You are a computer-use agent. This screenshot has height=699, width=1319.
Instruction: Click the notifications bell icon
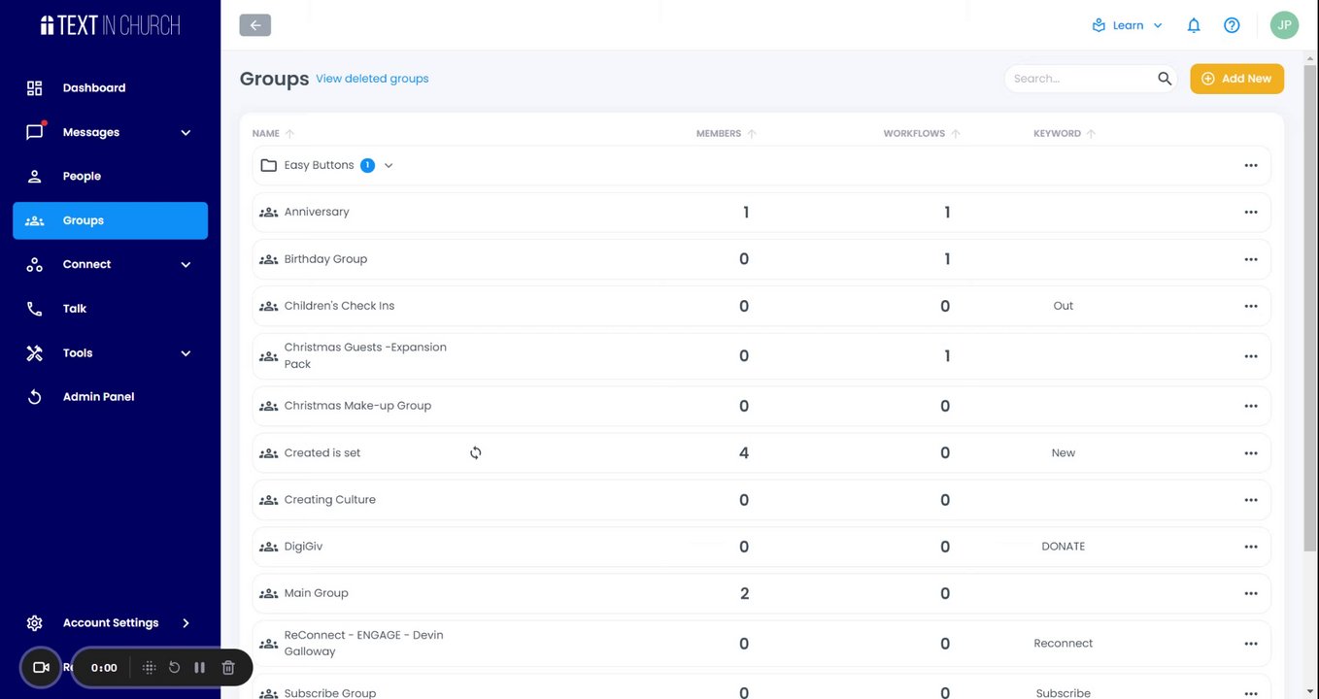(x=1194, y=26)
